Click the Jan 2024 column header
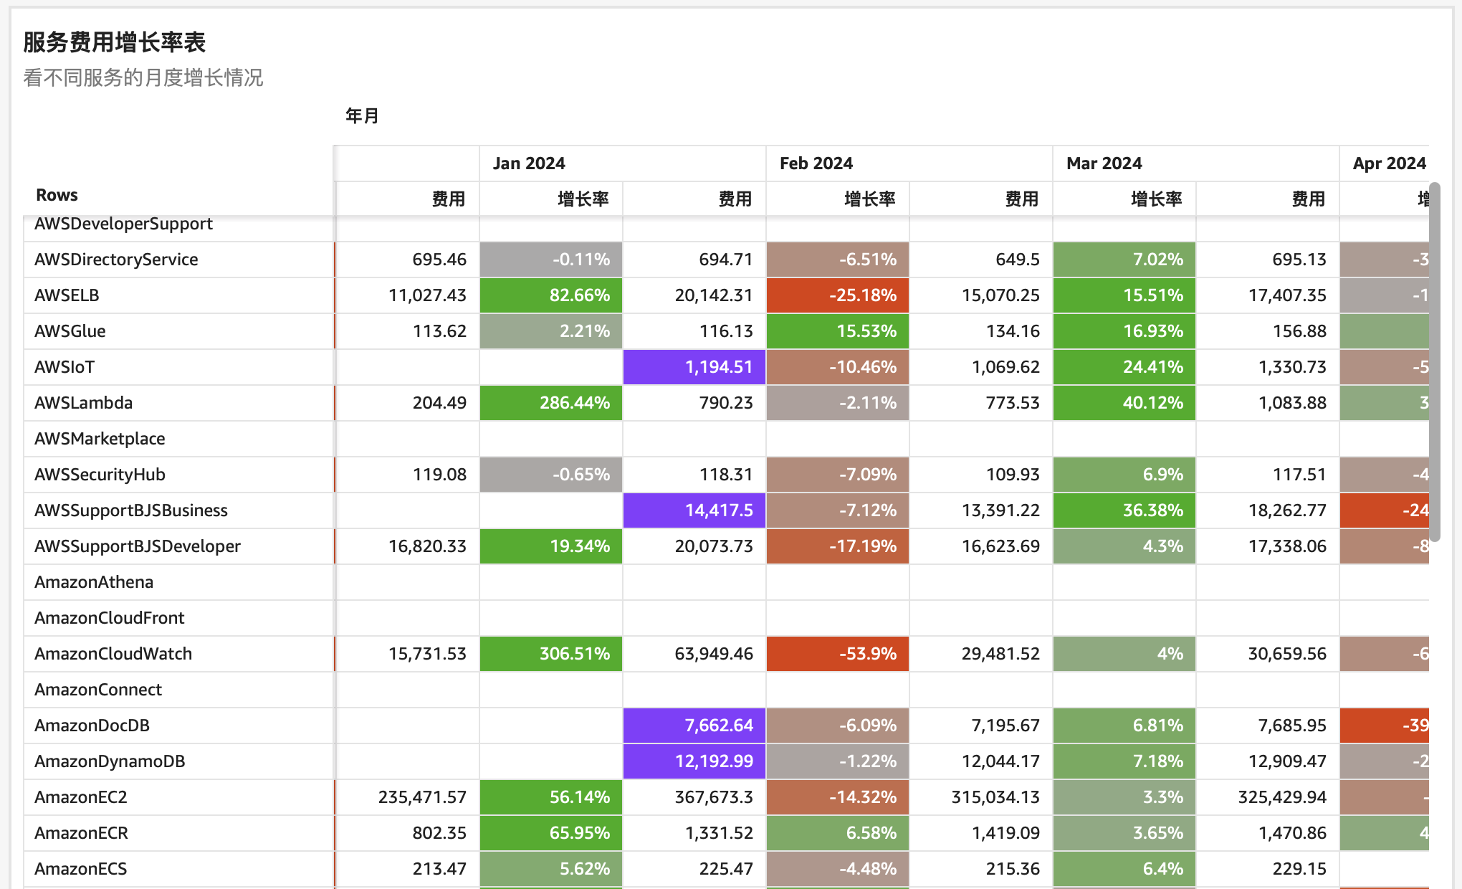Viewport: 1462px width, 889px height. [x=529, y=163]
